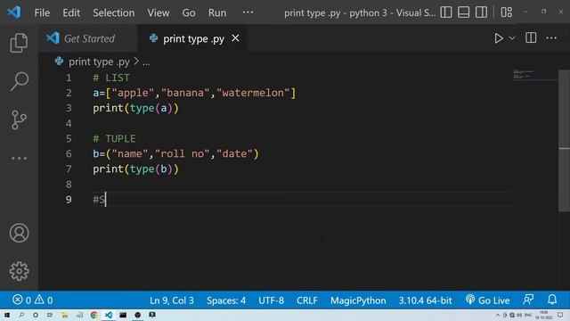Change end of line sequence CRLF
Screen dimensions: 570x321
pyautogui.click(x=306, y=300)
